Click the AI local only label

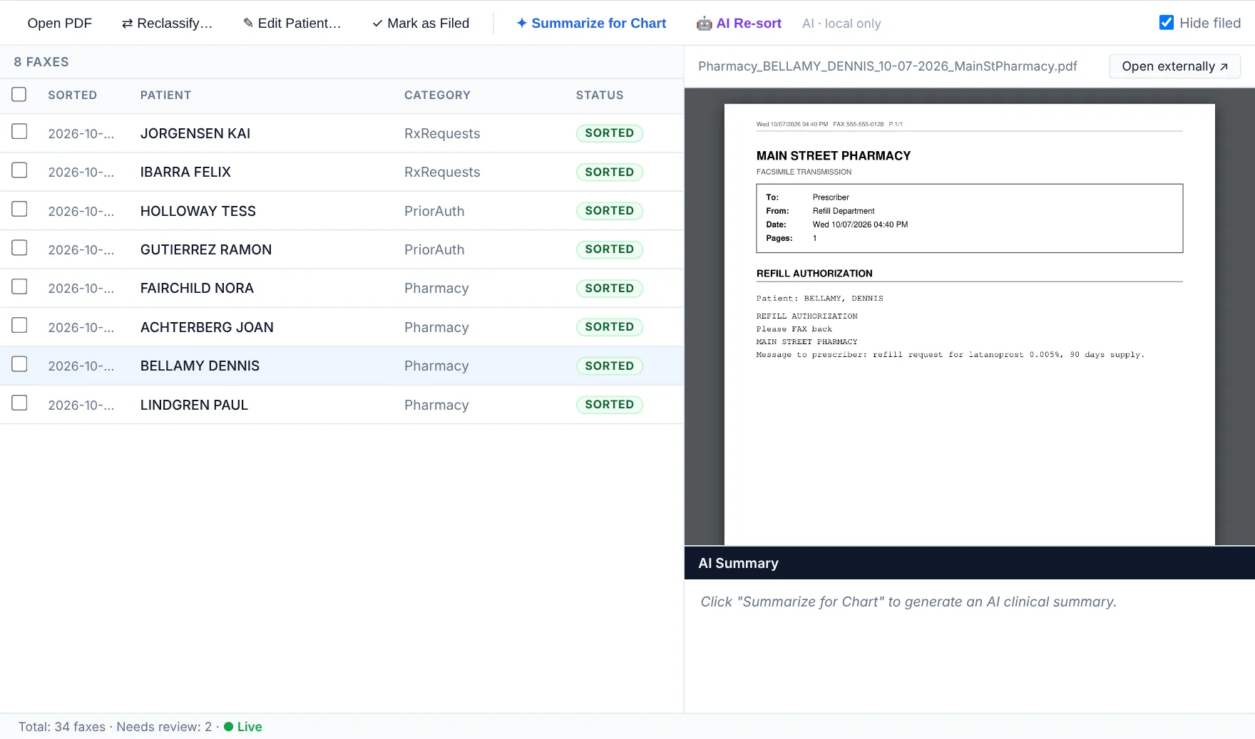841,24
